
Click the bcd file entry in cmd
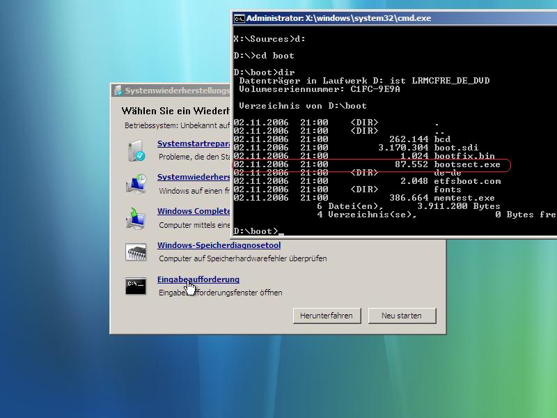pos(342,139)
